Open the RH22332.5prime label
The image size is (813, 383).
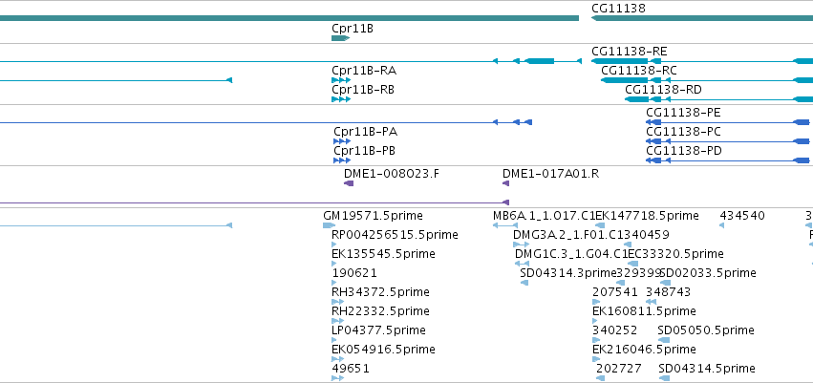coord(380,311)
